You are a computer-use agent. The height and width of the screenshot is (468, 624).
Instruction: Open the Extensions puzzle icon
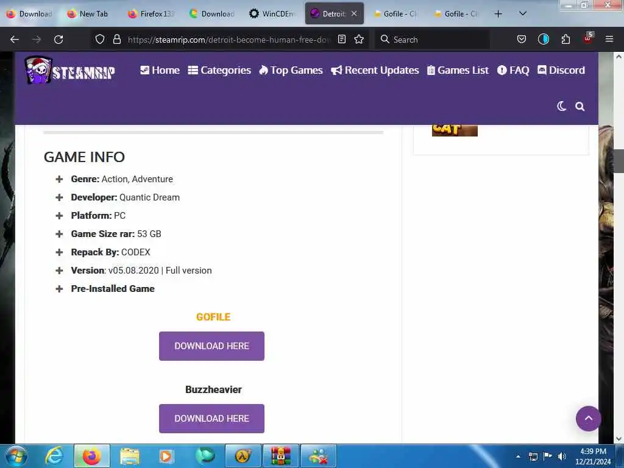(565, 39)
